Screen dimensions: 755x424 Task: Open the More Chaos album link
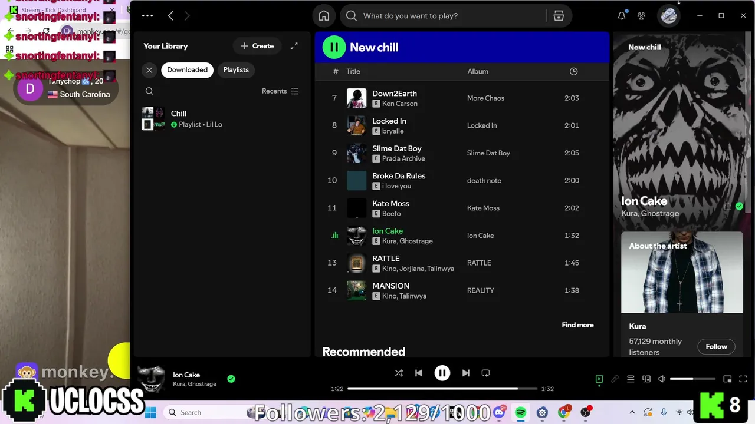(485, 98)
